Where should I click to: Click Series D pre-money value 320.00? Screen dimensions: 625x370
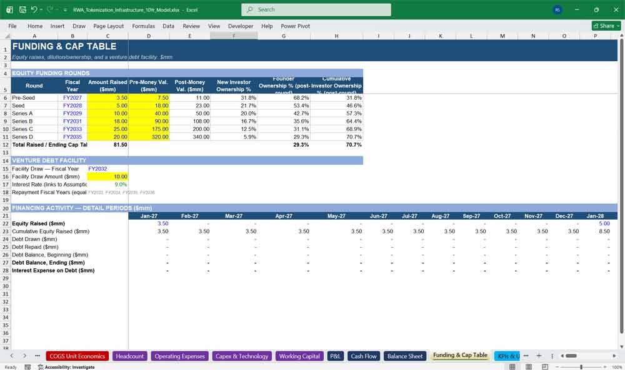click(x=149, y=137)
